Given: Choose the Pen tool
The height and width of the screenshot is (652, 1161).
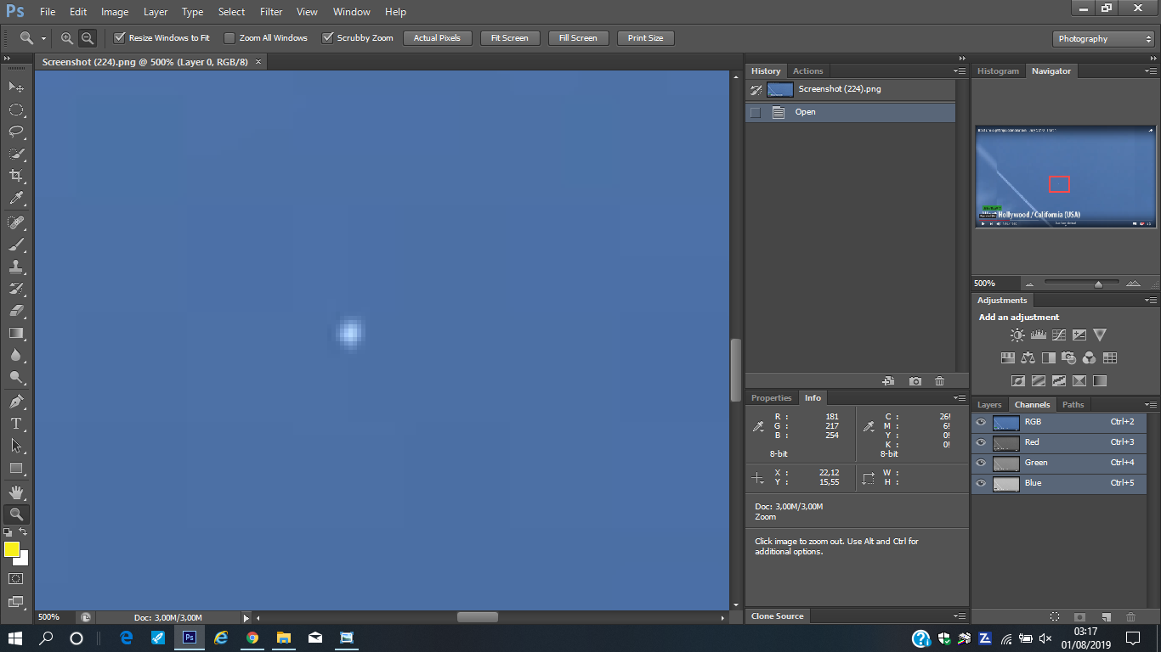Looking at the screenshot, I should coord(16,402).
